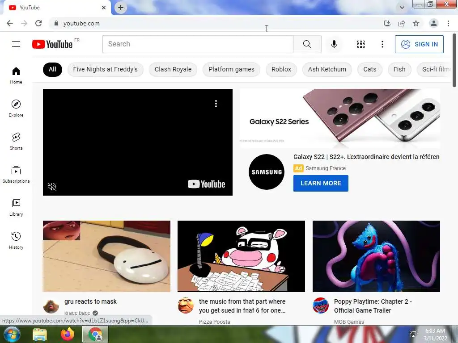Click Poppy Playtime Chapter 2 trailer title
458x343 pixels.
373,306
